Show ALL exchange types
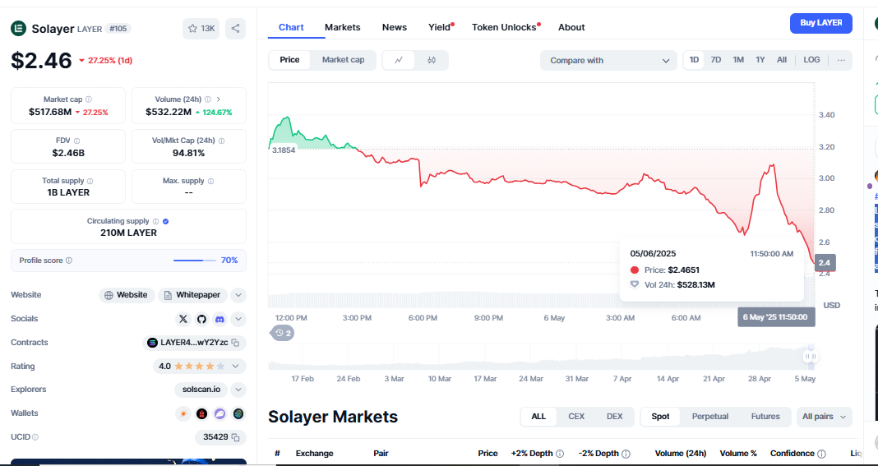 [538, 417]
